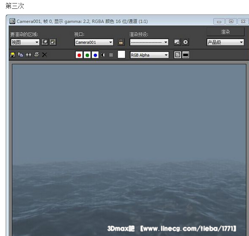Expand the 产品级 render mode dropdown
Viewport: 249px width, 236px height.
pyautogui.click(x=225, y=42)
